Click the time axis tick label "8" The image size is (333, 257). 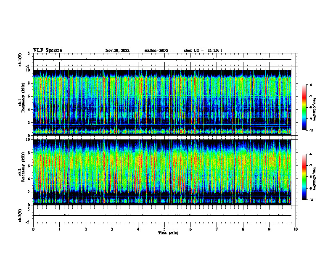click(243, 229)
